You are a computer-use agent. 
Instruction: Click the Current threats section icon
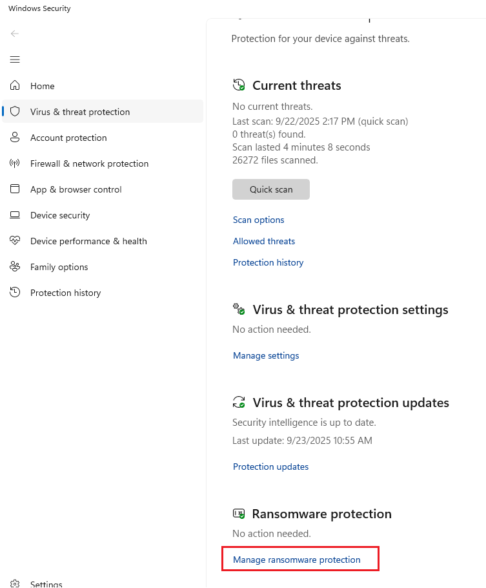(x=239, y=85)
